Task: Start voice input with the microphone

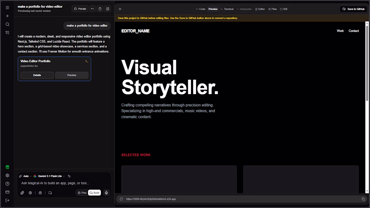Action: click(106, 193)
